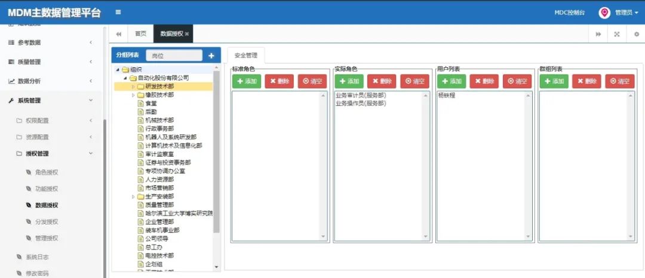Select 审计监察室 in the tree
645x278 pixels.
159,154
